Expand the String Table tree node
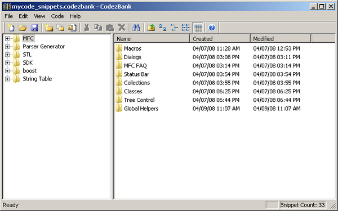The height and width of the screenshot is (211, 338). pyautogui.click(x=7, y=79)
